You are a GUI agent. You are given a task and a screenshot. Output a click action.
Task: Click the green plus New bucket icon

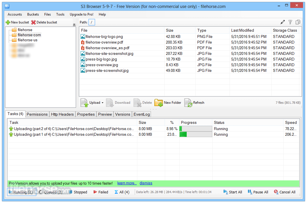coord(8,22)
